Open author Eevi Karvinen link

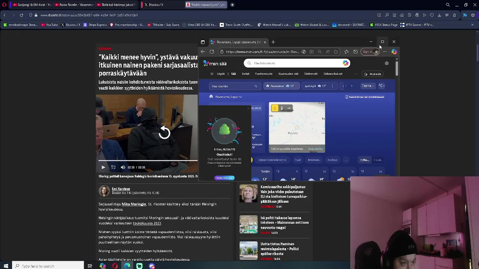121,189
